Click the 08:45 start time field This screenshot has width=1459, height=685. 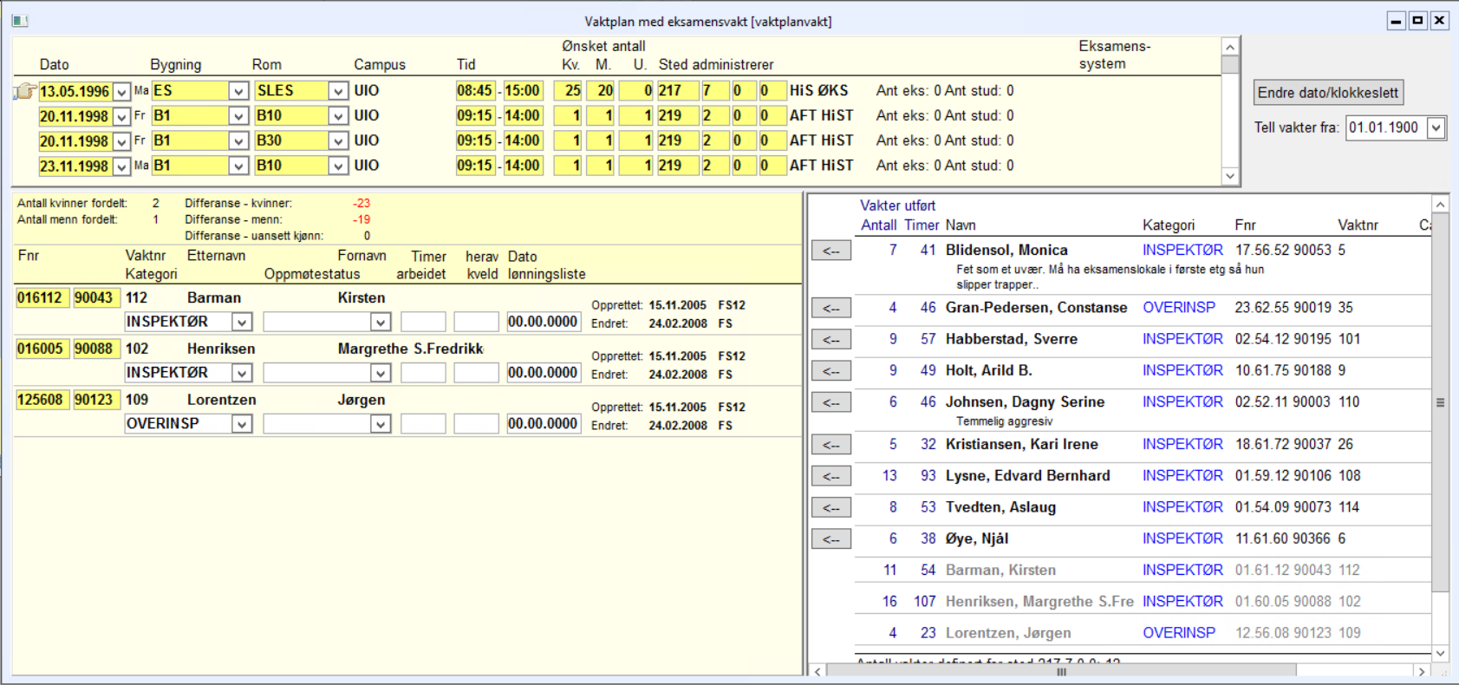(x=476, y=91)
